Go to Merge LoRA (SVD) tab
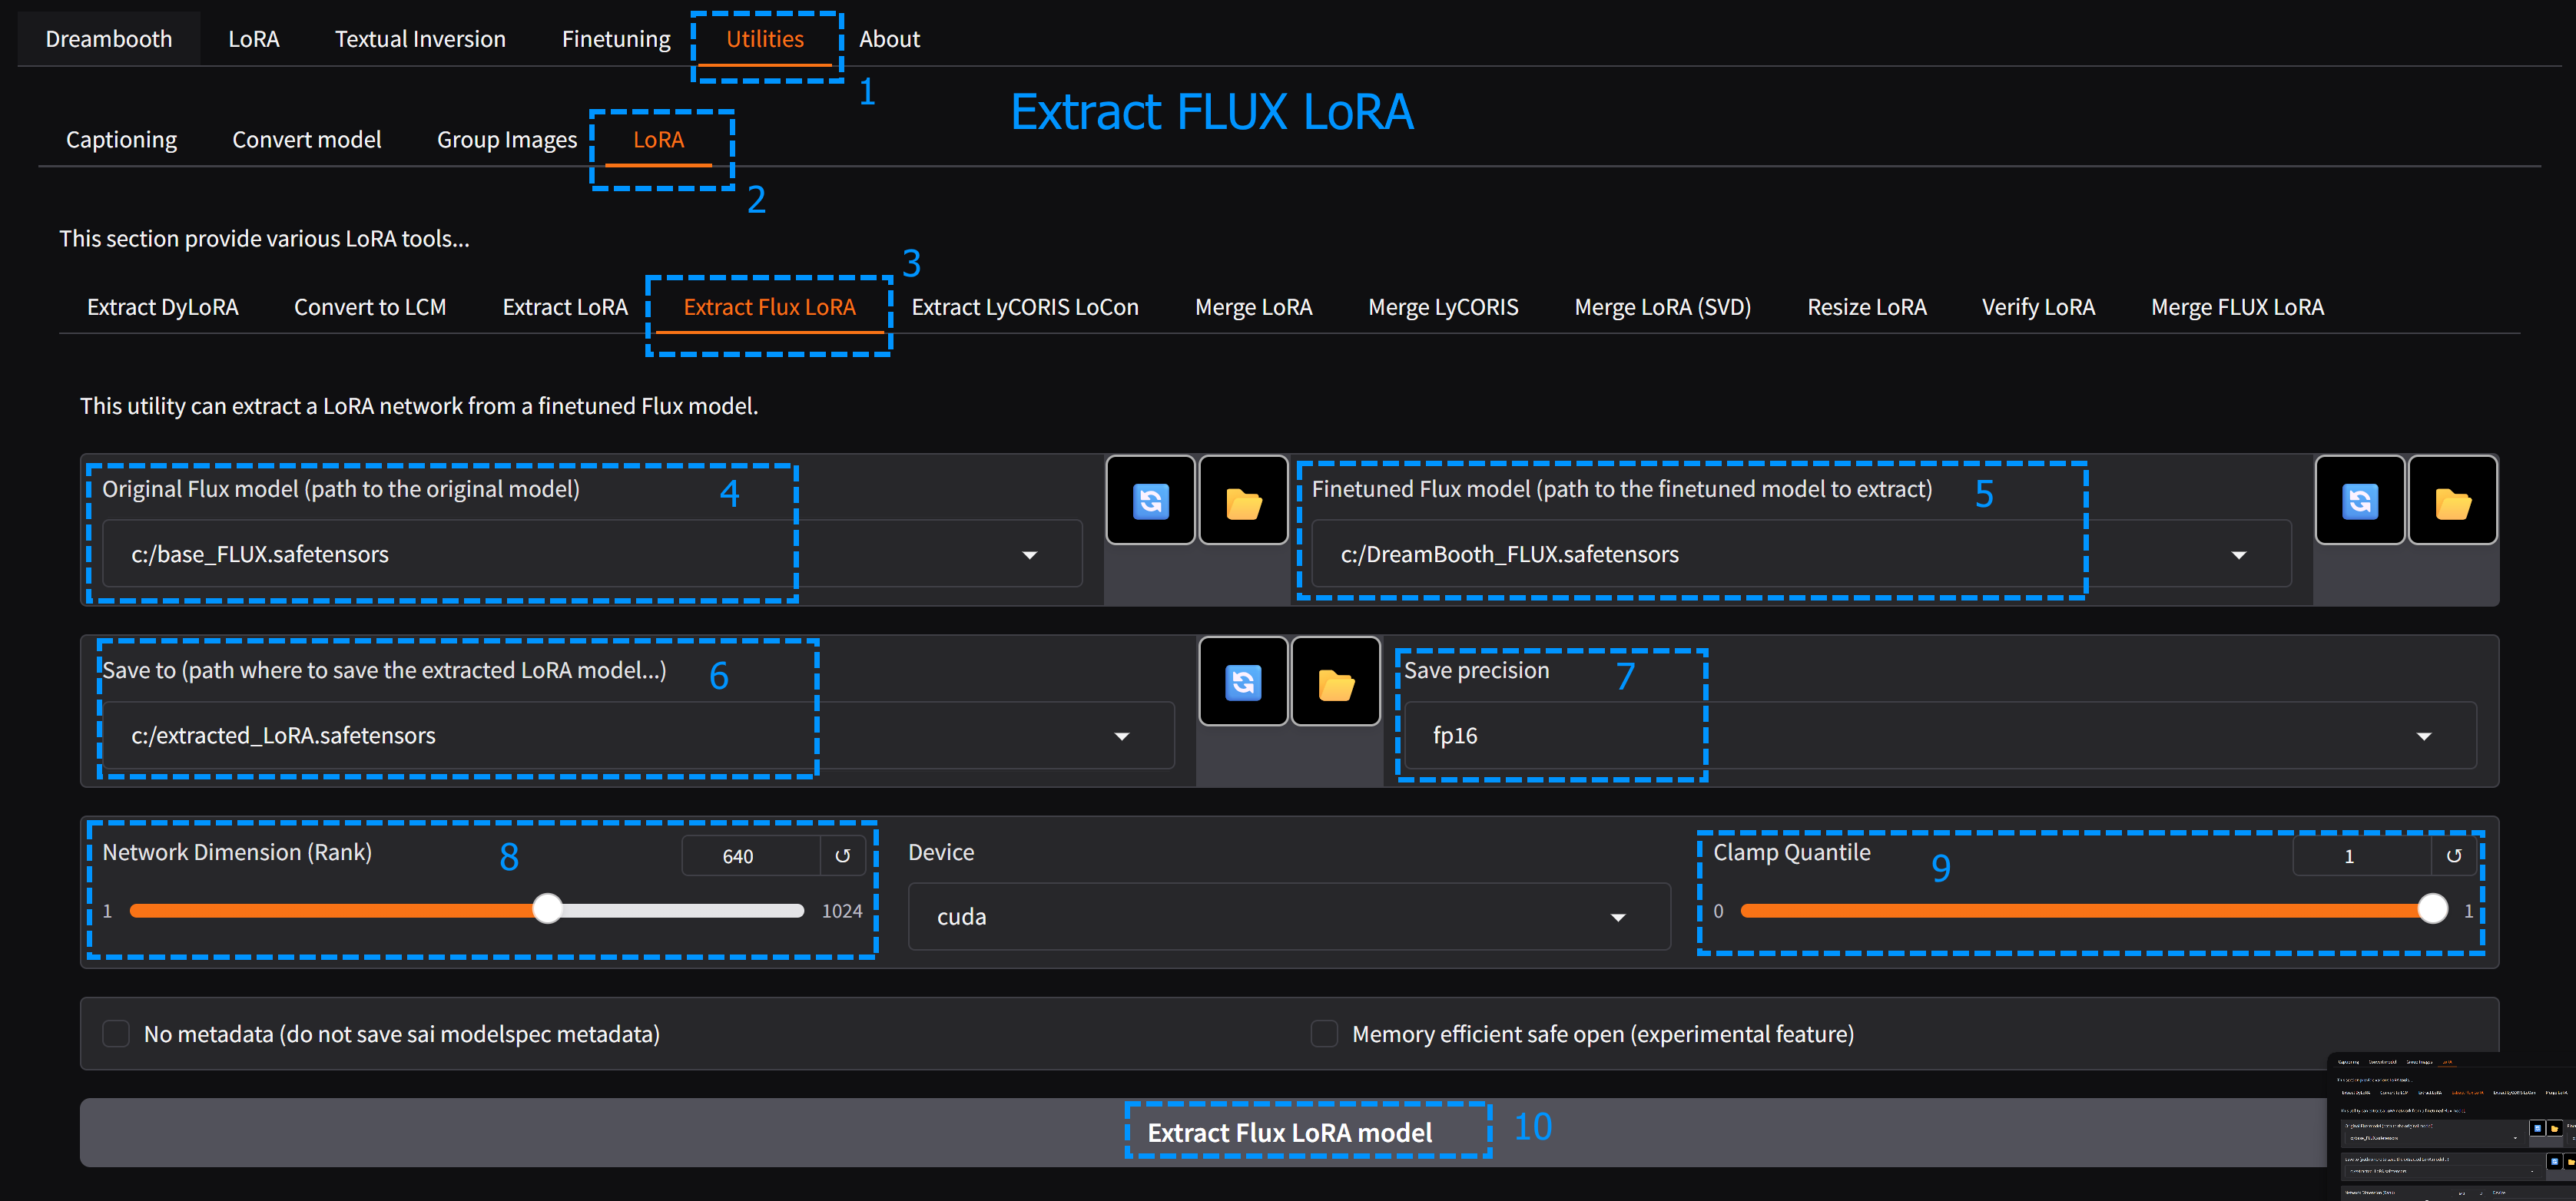 (1663, 308)
